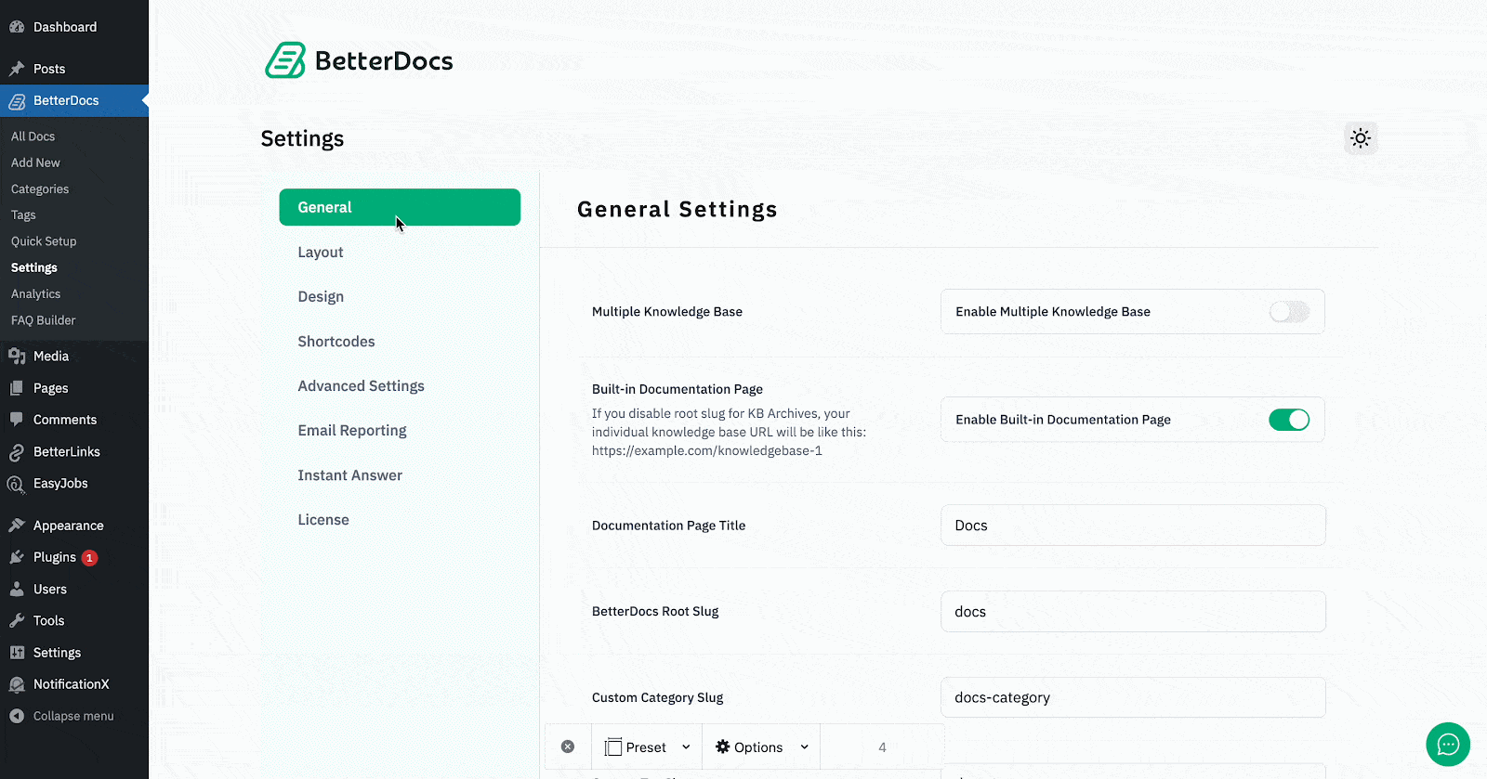Go to All Docs submenu link
Screen dimensions: 1487x779
coord(33,136)
